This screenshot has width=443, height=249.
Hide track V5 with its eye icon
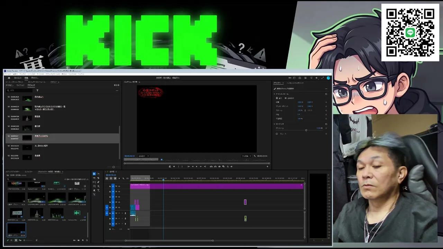click(119, 186)
